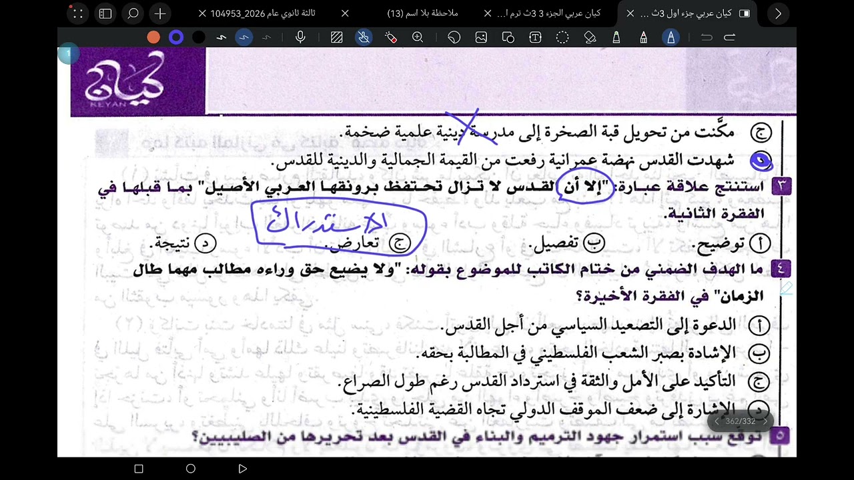Choose the thin stroke width
Screen dimensions: 854x480
coord(266,37)
